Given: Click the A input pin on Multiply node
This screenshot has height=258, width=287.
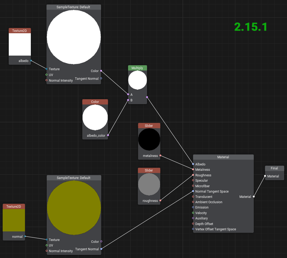Looking at the screenshot, I should 128,95.
